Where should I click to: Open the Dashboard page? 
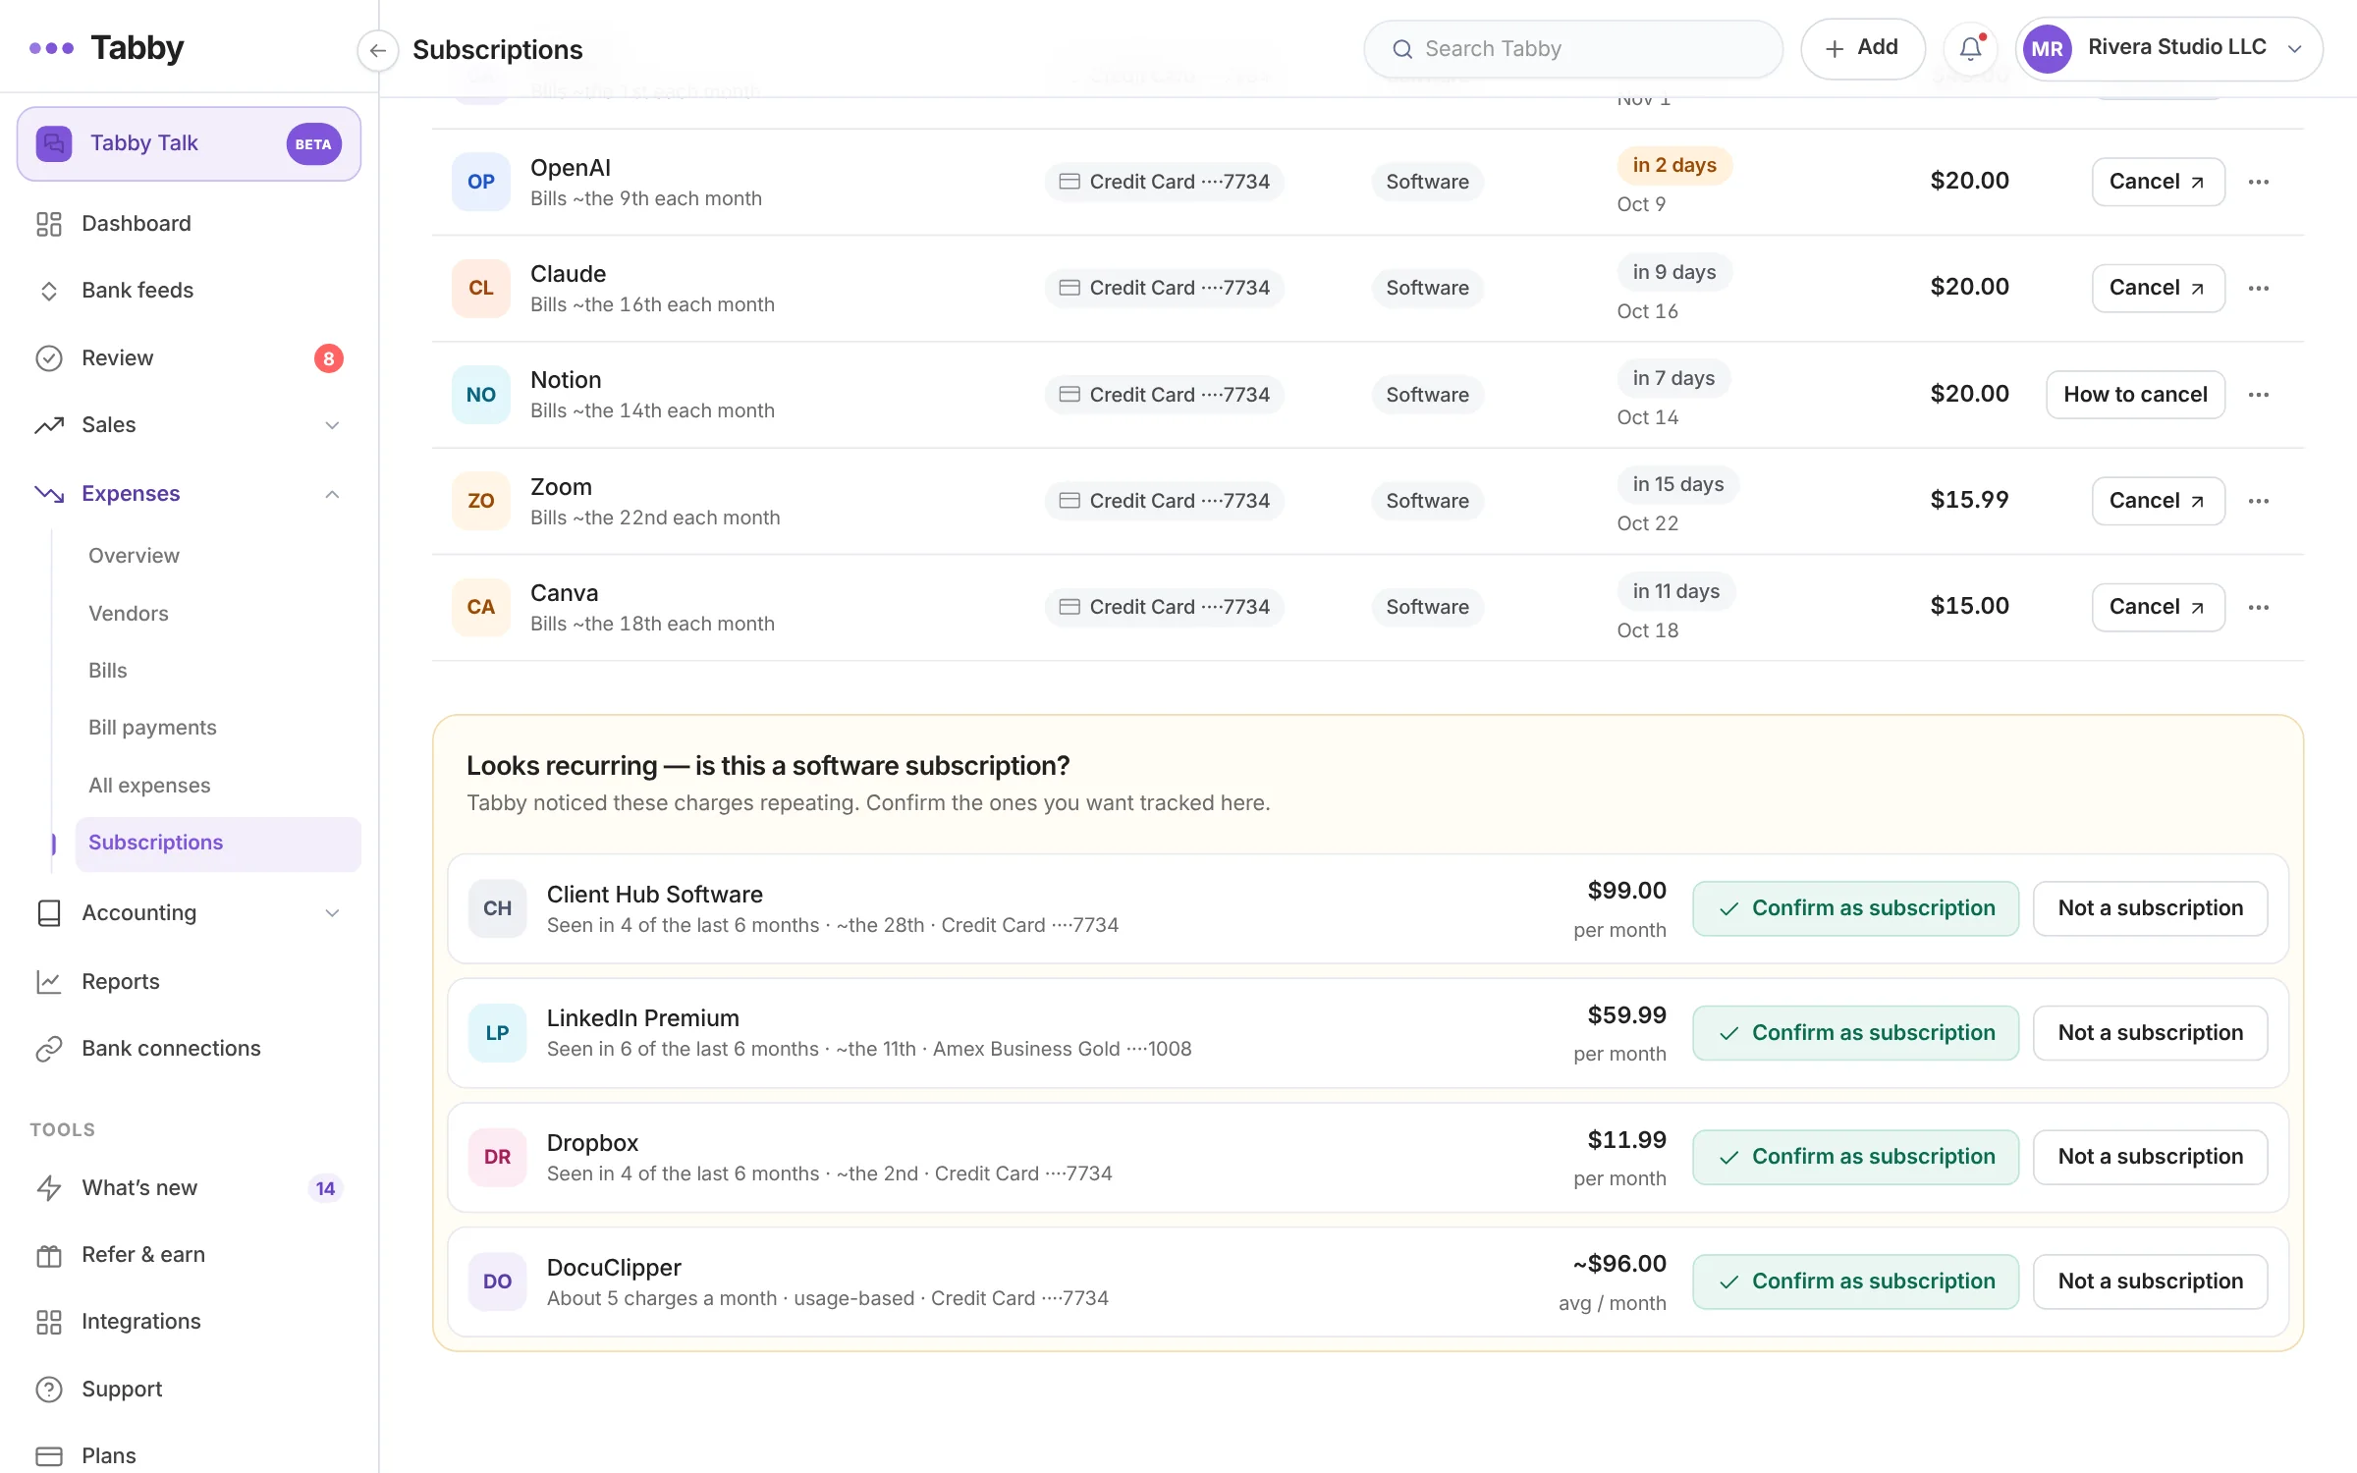click(x=189, y=224)
